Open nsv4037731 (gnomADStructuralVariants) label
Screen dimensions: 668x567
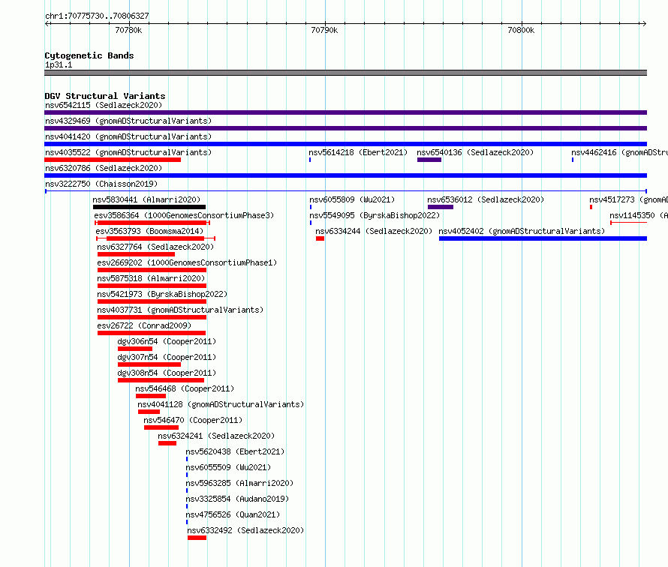(x=180, y=310)
